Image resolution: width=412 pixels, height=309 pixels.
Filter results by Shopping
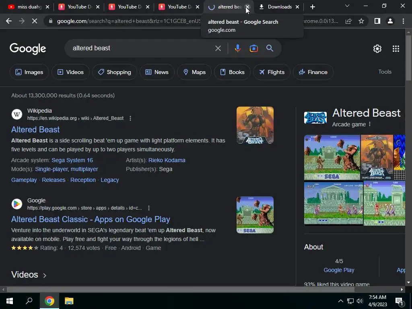114,72
